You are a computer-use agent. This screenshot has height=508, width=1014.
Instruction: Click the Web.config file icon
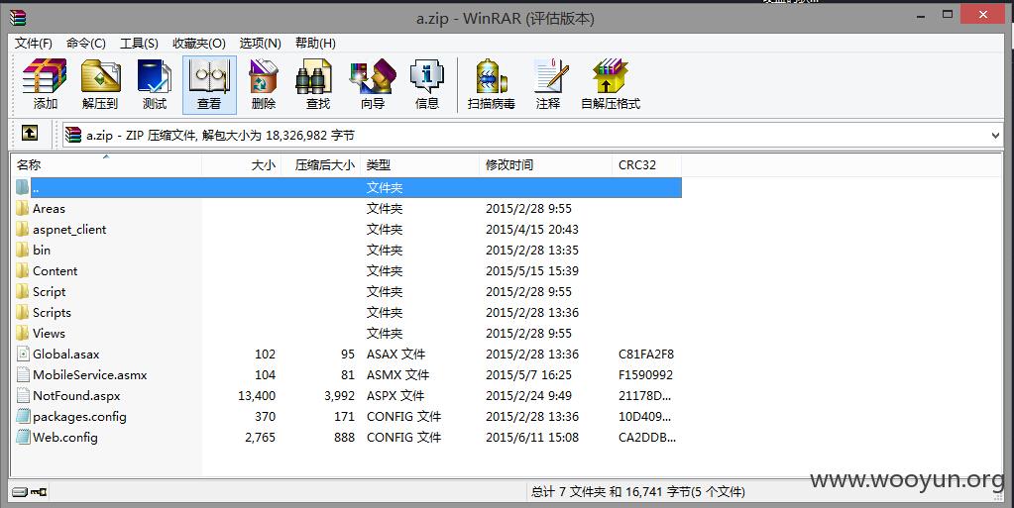coord(23,437)
